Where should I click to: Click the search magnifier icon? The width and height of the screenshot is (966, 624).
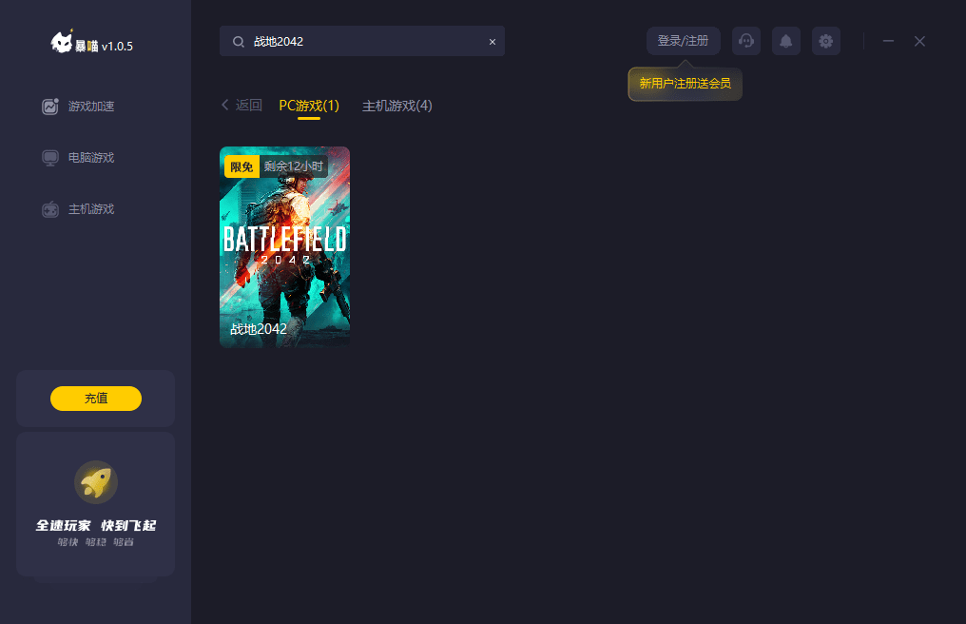tap(239, 41)
